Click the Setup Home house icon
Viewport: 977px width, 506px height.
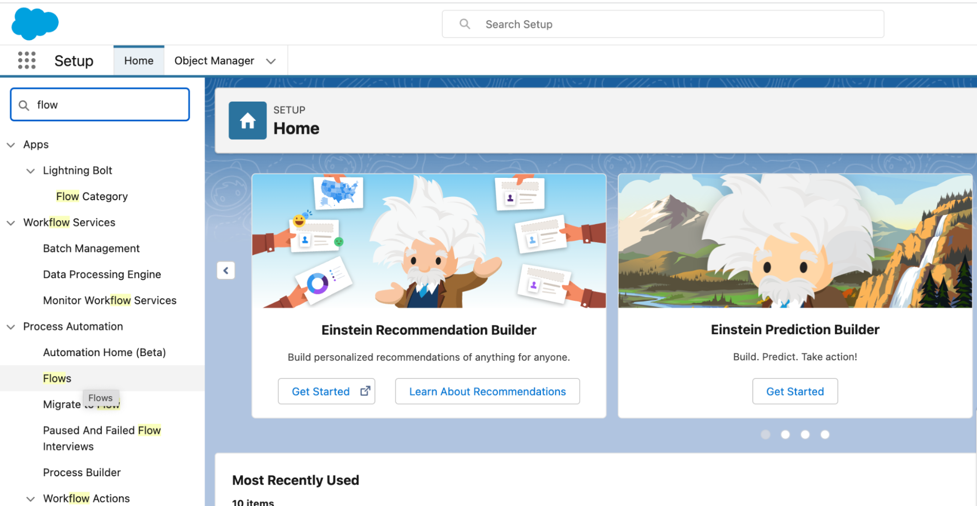247,121
